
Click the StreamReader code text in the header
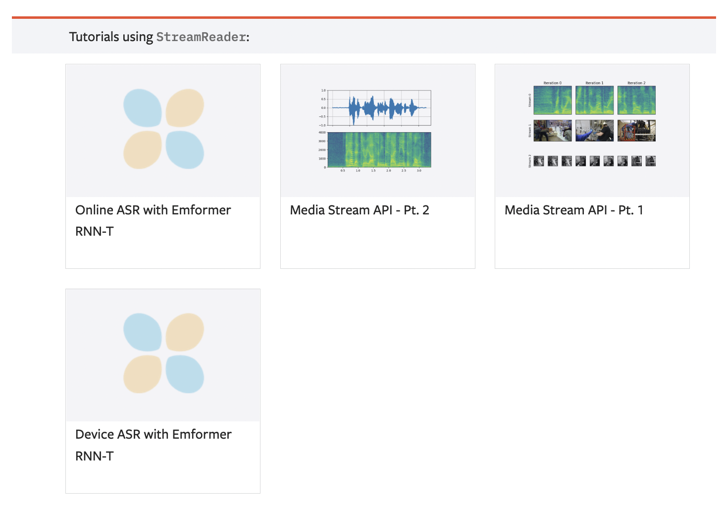tap(200, 37)
